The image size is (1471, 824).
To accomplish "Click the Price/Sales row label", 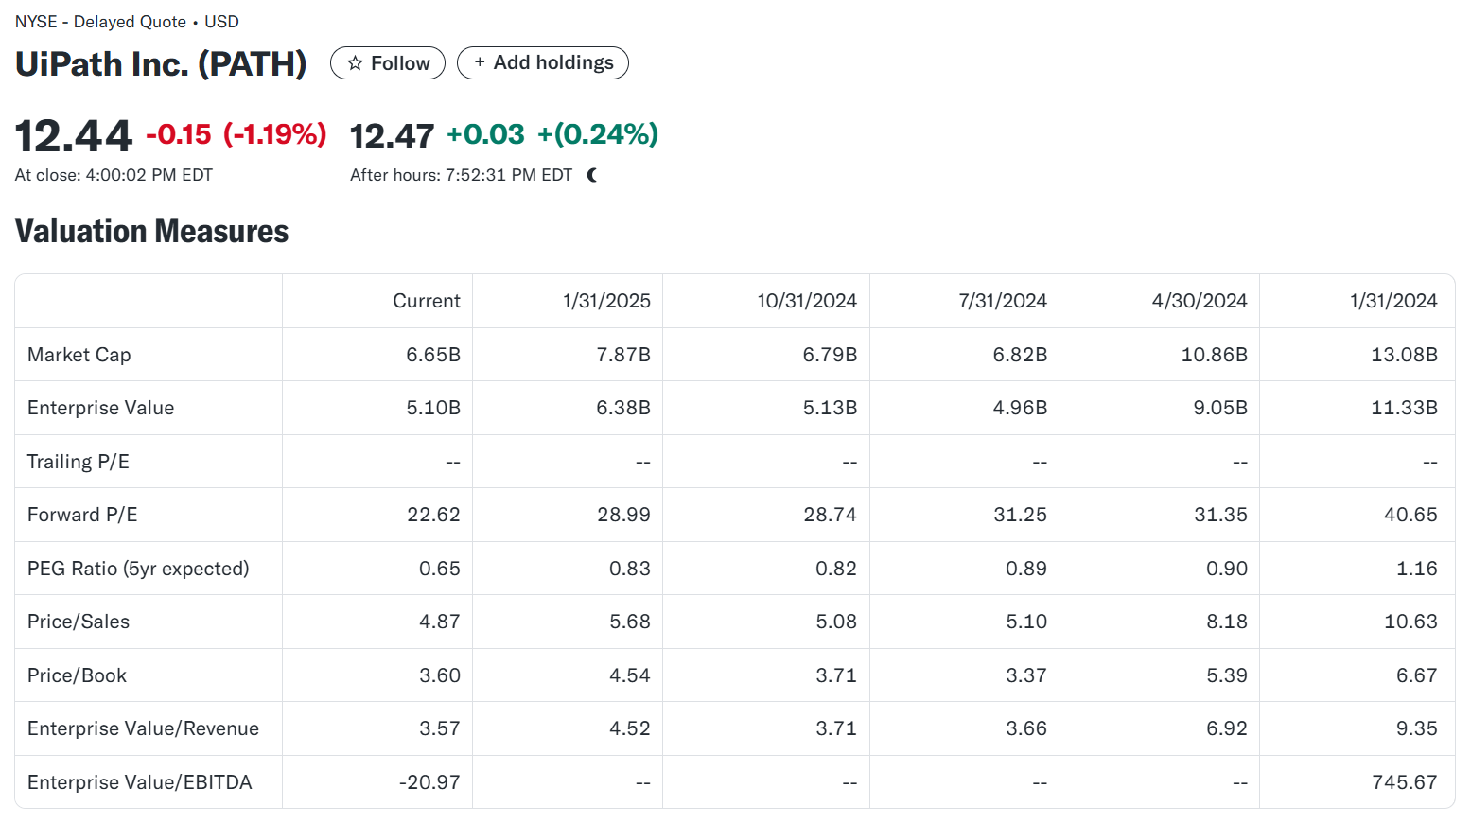I will tap(79, 622).
